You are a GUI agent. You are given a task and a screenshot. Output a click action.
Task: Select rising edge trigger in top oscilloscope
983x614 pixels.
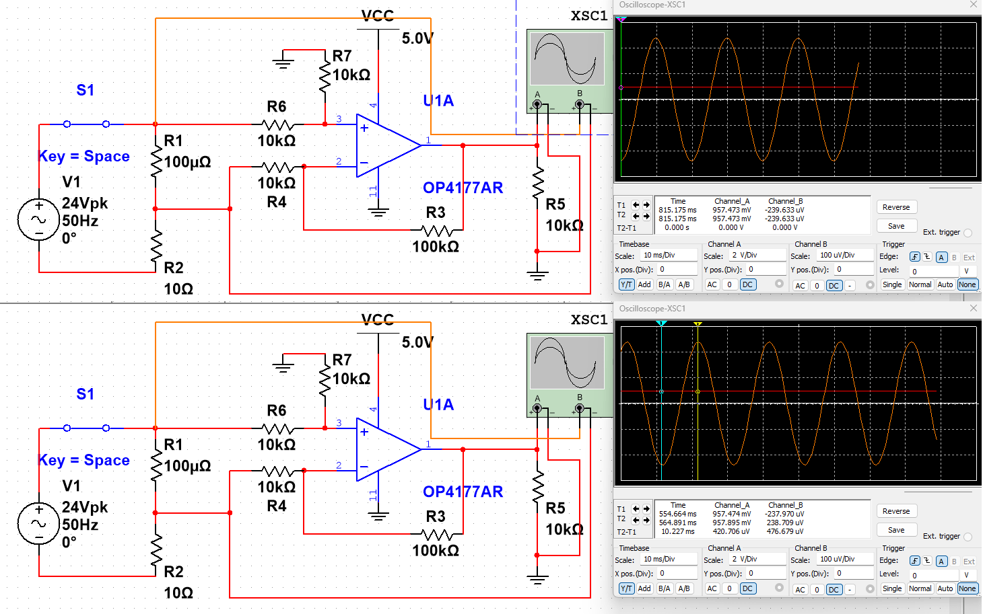point(914,257)
